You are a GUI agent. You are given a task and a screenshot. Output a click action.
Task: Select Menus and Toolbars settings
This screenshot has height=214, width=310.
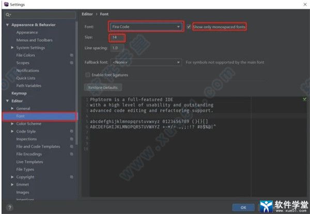(35, 40)
